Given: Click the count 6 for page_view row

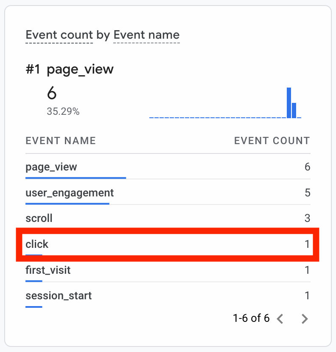Looking at the screenshot, I should click(x=307, y=167).
